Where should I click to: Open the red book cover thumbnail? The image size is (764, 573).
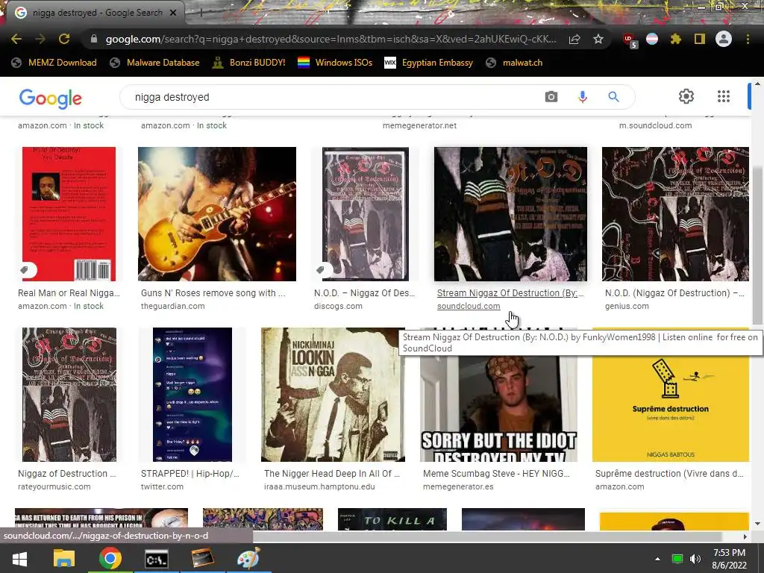click(69, 214)
